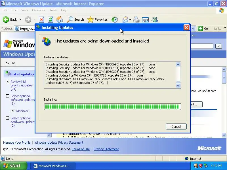Open the Tools menu
The width and height of the screenshot is (227, 170).
tap(53, 10)
